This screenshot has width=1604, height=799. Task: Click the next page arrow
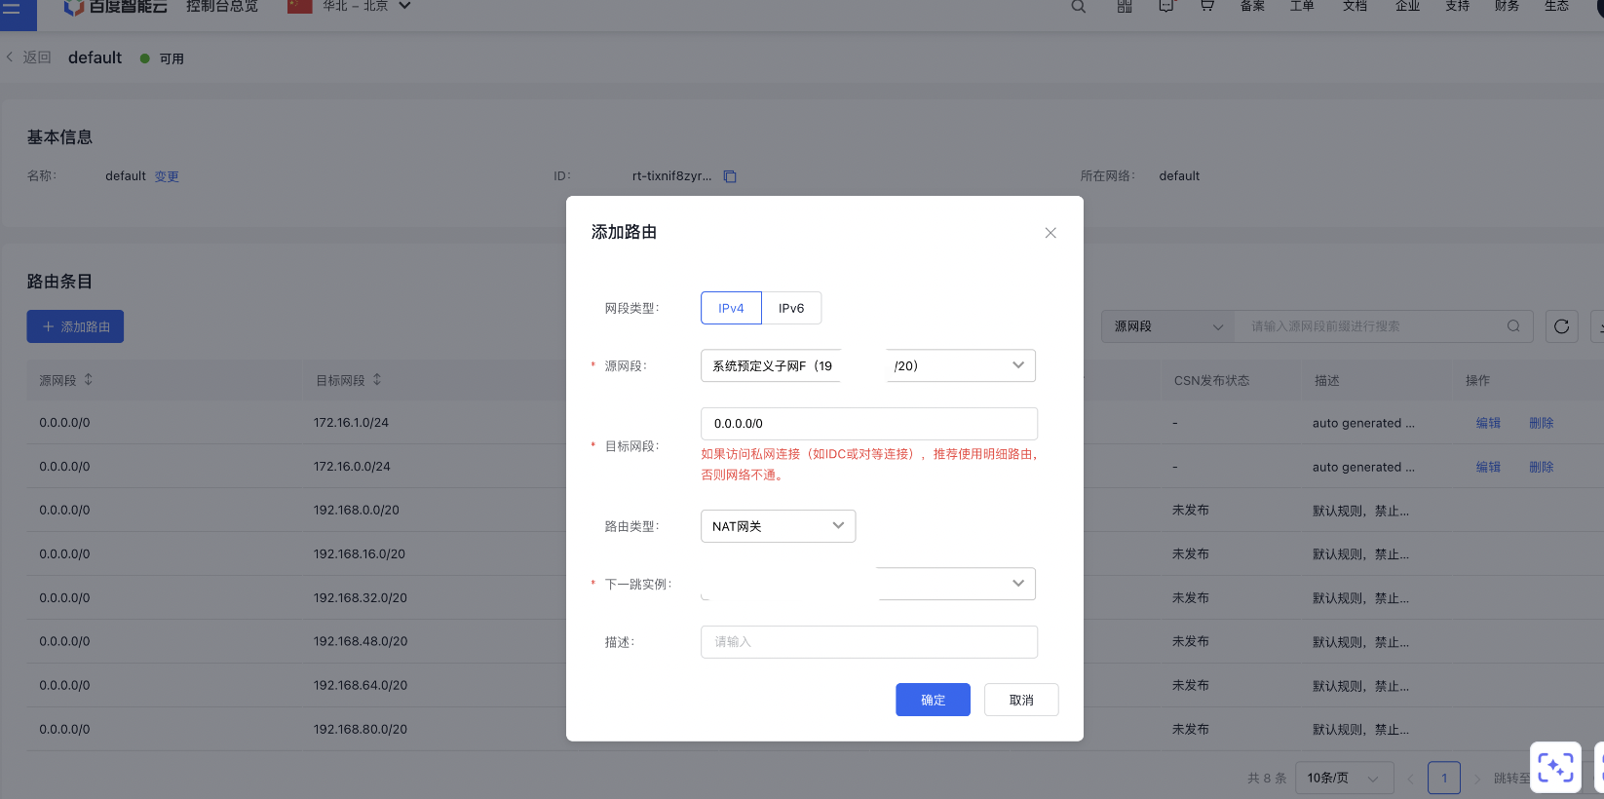coord(1476,778)
